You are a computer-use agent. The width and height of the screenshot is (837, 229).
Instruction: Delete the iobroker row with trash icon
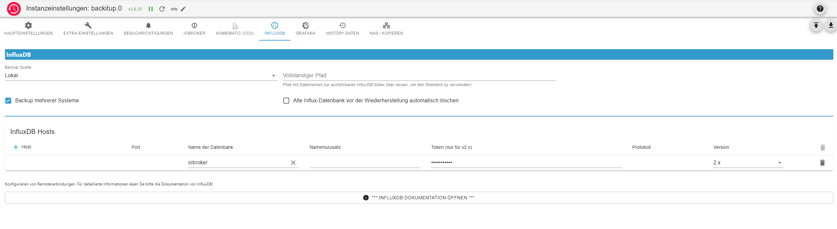[822, 163]
